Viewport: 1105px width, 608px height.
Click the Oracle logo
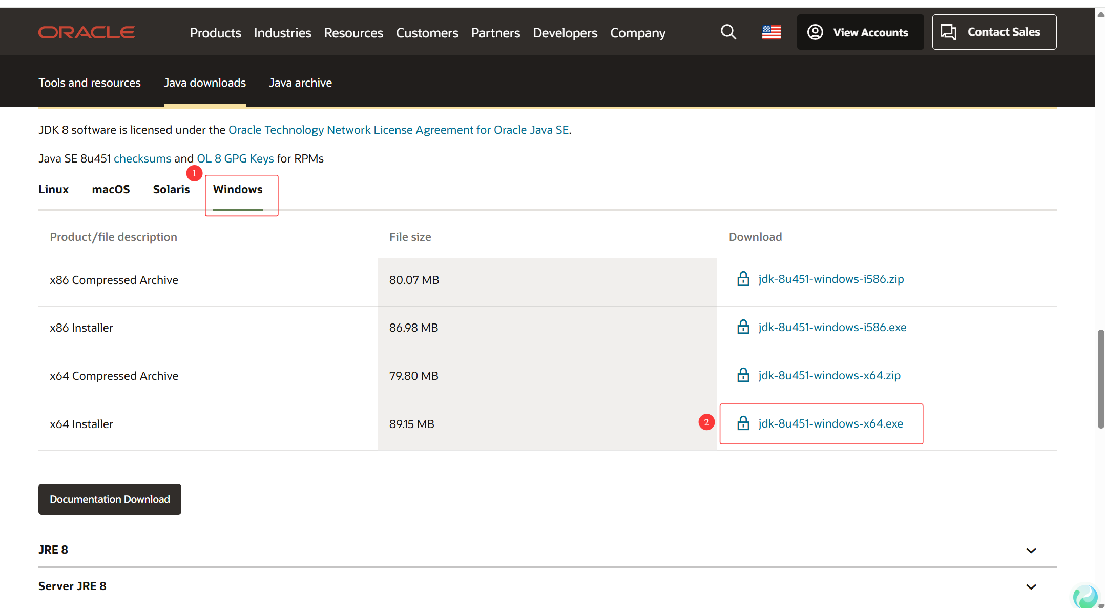86,32
